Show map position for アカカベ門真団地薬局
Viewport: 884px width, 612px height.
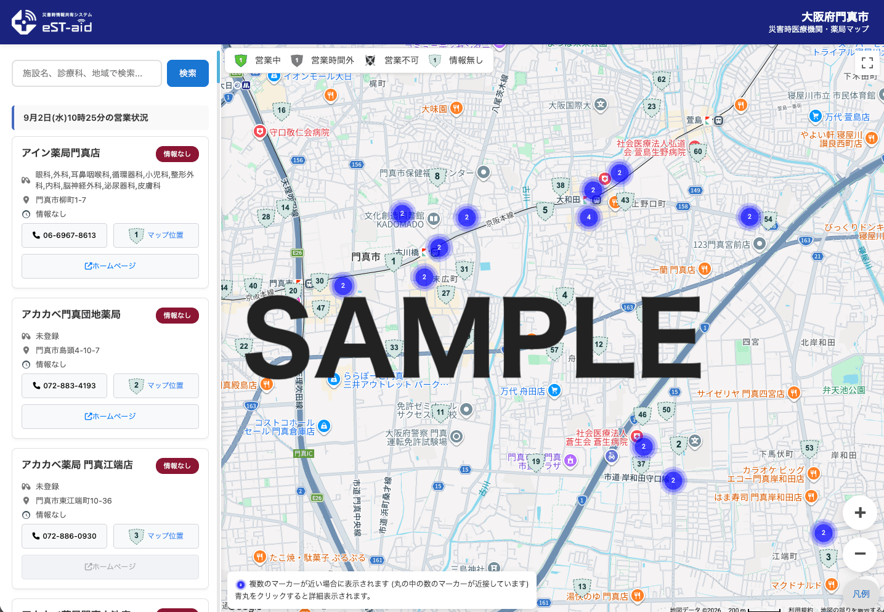[156, 386]
